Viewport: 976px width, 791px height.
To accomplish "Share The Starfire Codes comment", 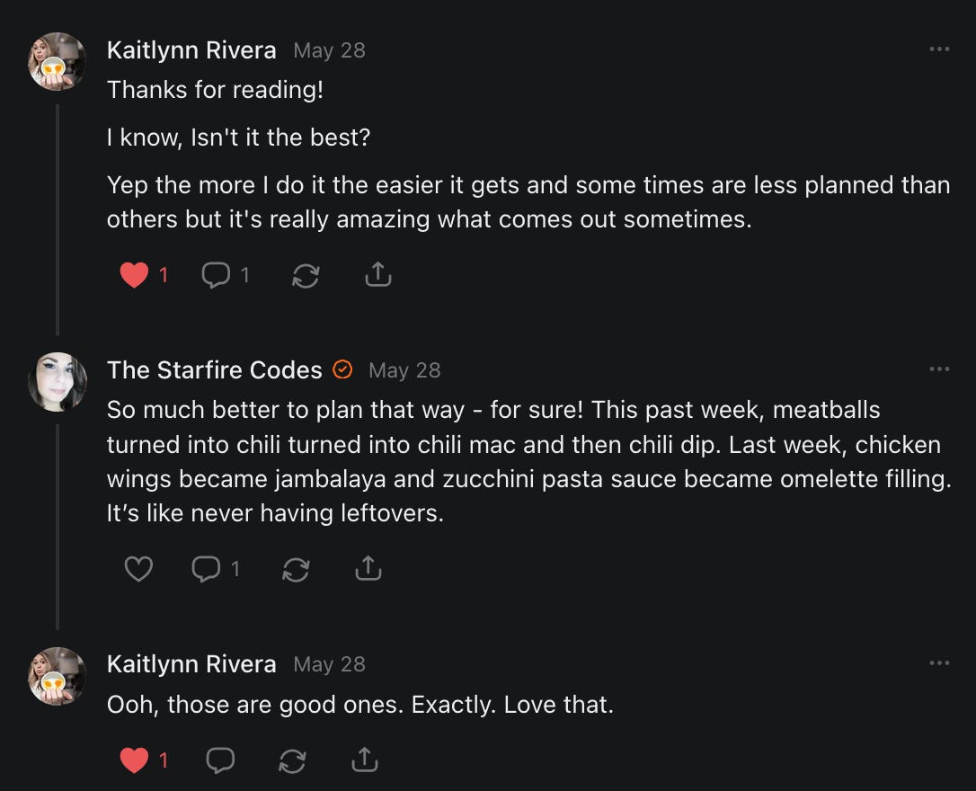I will pos(368,569).
